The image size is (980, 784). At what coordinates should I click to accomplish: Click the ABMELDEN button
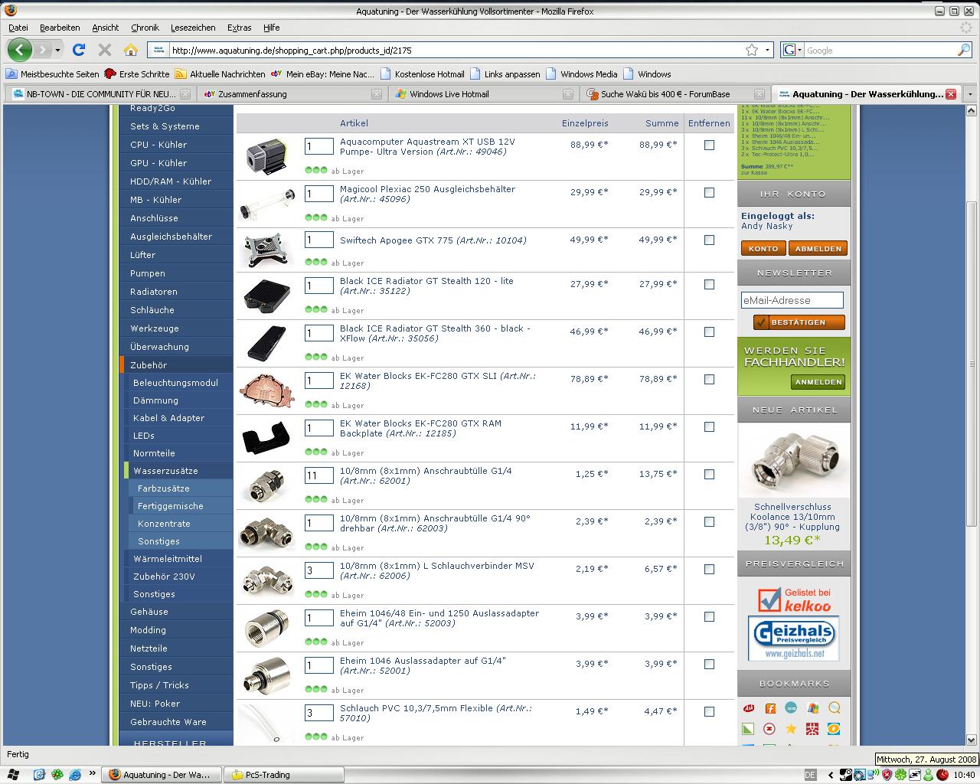(818, 249)
